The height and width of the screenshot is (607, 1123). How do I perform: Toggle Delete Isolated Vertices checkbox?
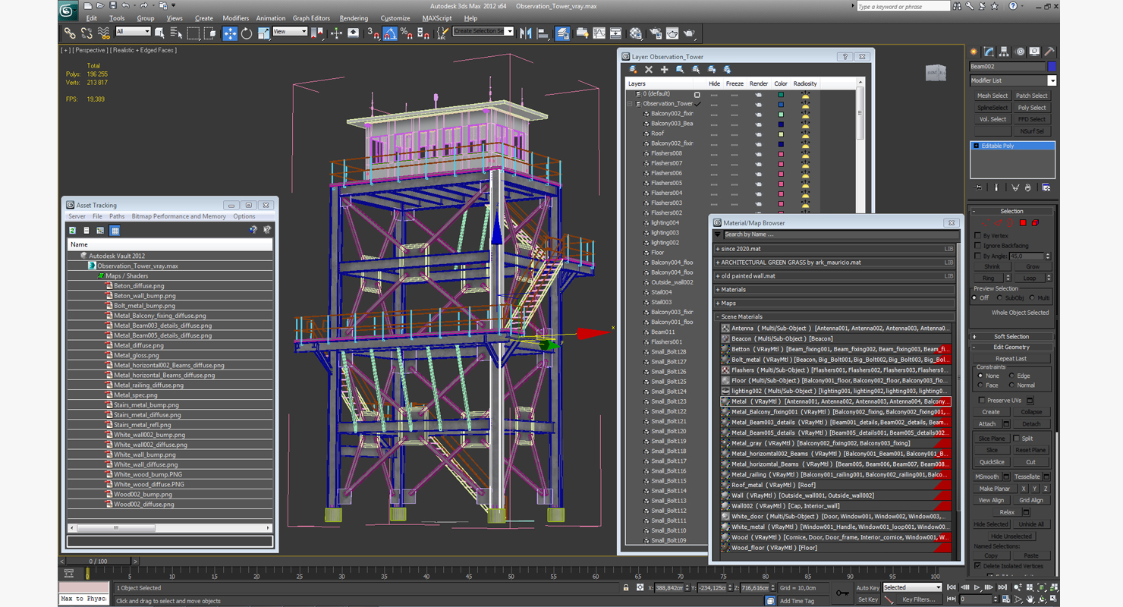tap(977, 565)
